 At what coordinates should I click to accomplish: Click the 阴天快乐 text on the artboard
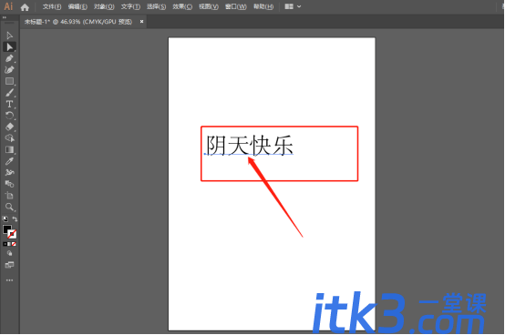click(249, 146)
